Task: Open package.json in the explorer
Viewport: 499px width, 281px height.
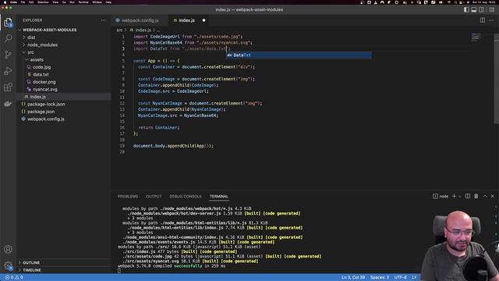Action: click(64, 112)
